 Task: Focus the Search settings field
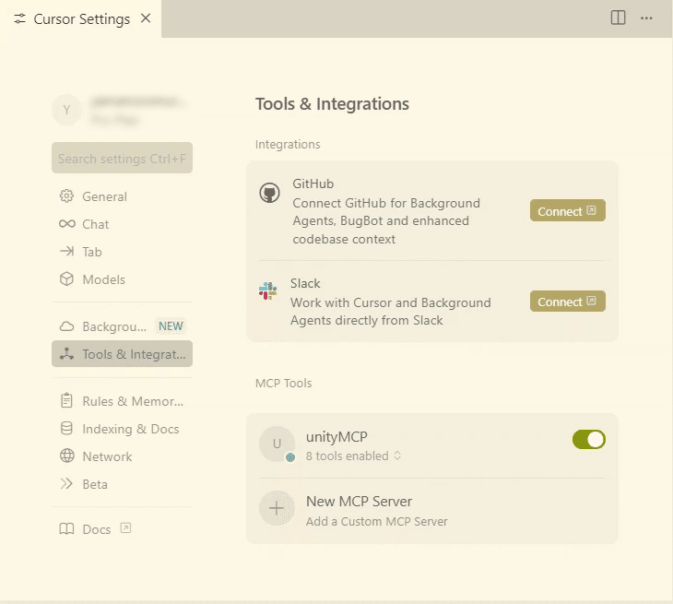pyautogui.click(x=122, y=159)
